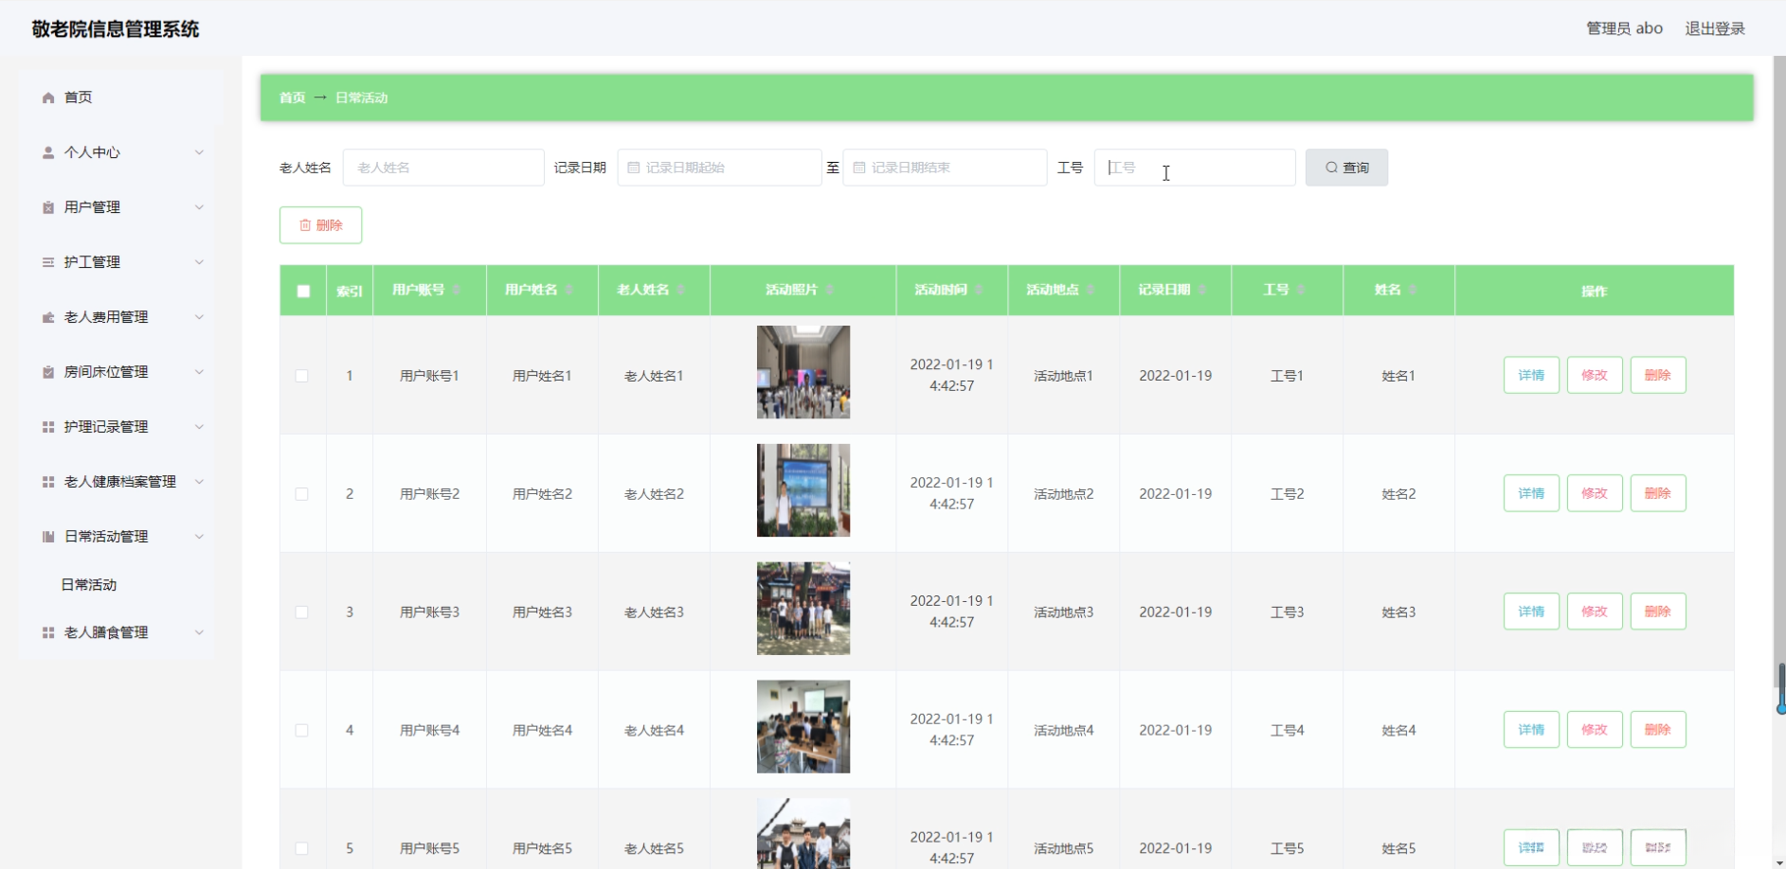The image size is (1786, 869).
Task: Click the 查询 search button
Action: click(x=1345, y=168)
